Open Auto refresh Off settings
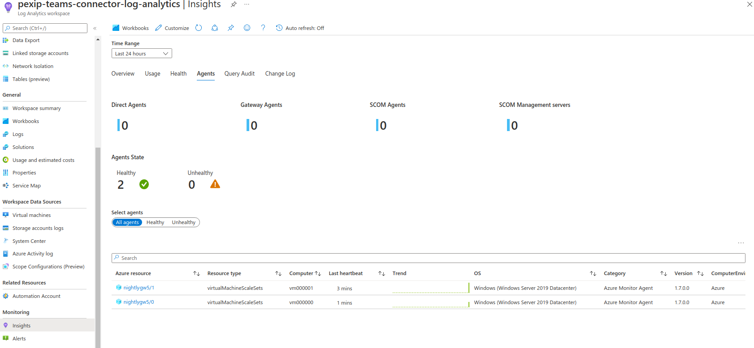754x348 pixels. (x=300, y=28)
